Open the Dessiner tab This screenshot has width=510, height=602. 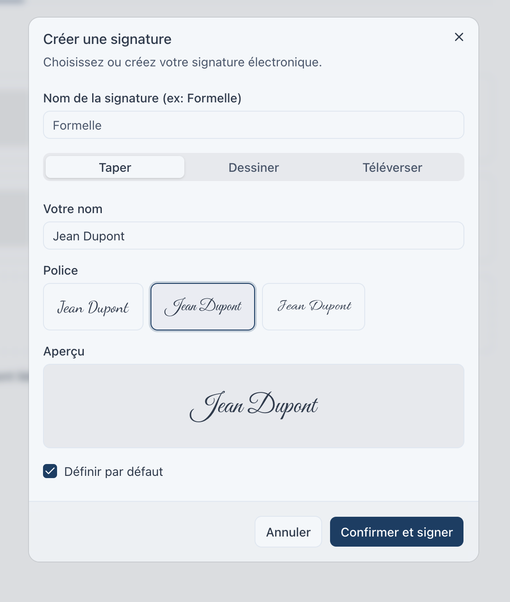tap(254, 167)
